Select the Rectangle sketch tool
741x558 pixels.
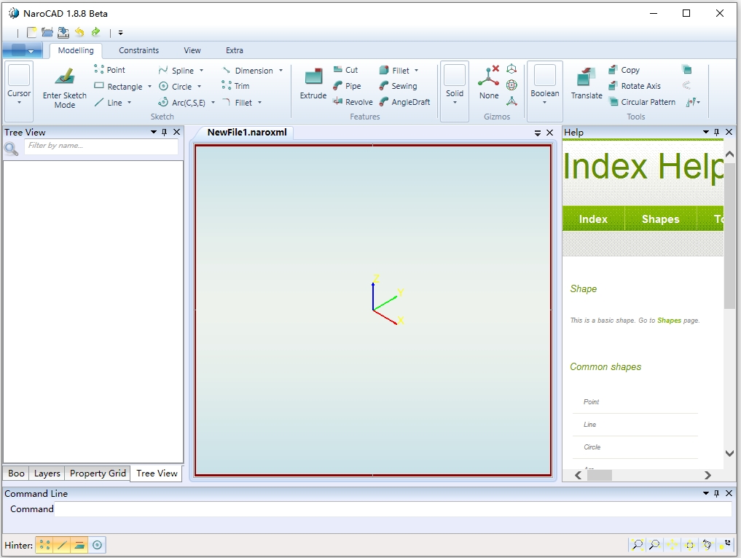coord(118,87)
